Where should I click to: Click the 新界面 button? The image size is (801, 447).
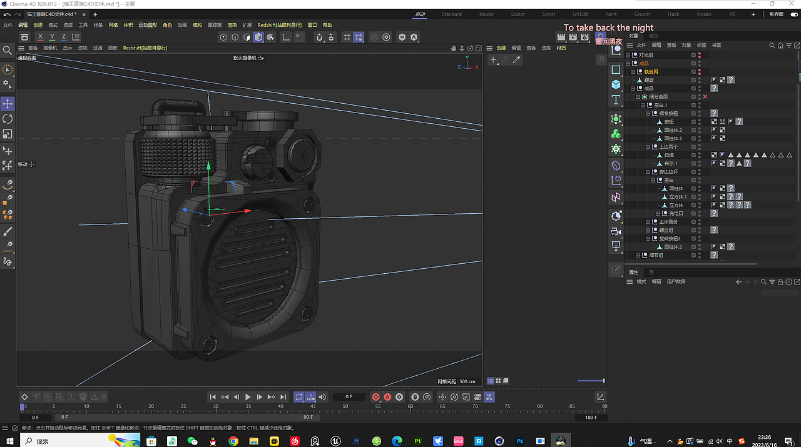776,14
